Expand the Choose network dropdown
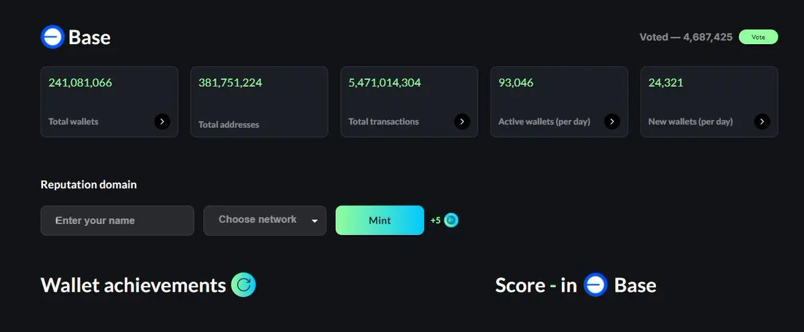 point(265,220)
